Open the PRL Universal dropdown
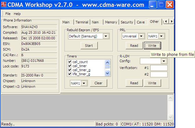Image resolution: width=195 pixels, height=128 pixels. 141,36
